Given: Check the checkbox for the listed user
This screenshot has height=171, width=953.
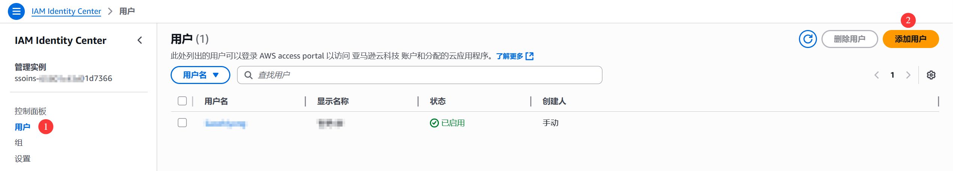Looking at the screenshot, I should [x=182, y=123].
